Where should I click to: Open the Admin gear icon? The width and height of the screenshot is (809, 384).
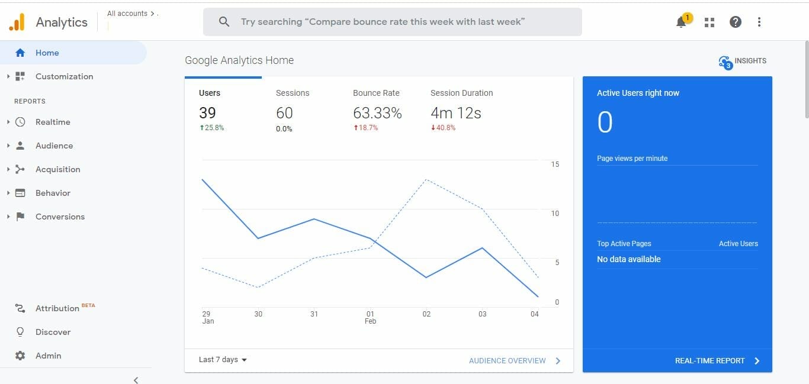[20, 356]
